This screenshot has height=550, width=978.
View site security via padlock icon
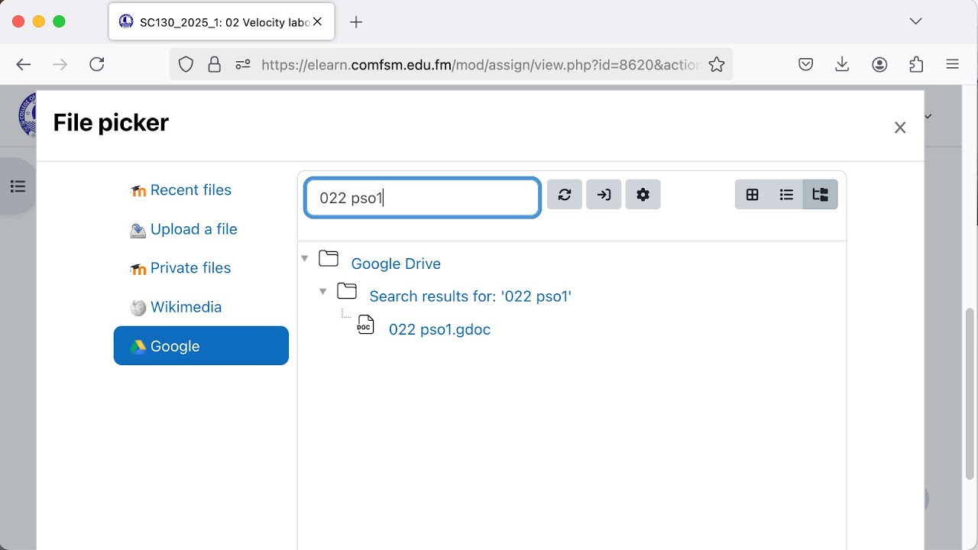point(214,65)
